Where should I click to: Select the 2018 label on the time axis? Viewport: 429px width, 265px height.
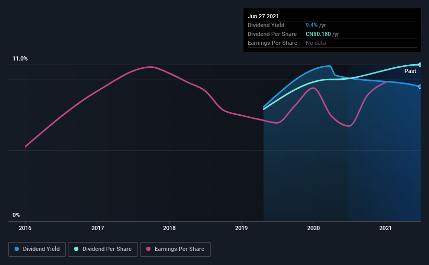coord(169,228)
